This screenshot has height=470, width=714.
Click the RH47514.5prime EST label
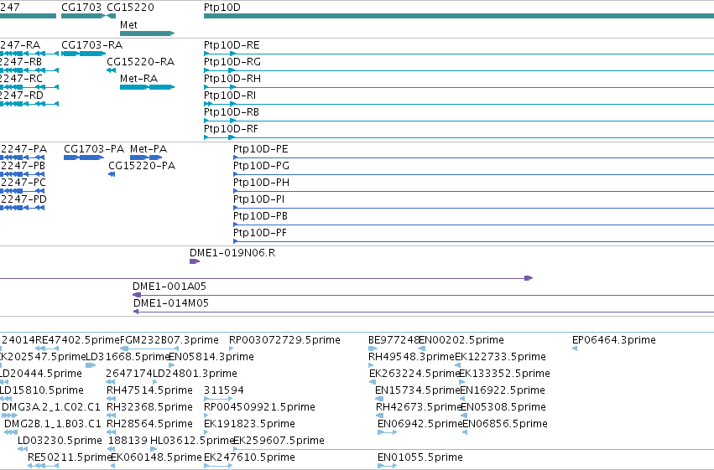(150, 390)
